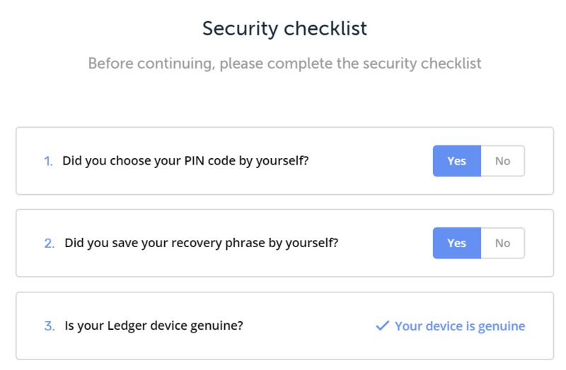
Task: Select No for choosing PIN code yourself
Action: (502, 161)
